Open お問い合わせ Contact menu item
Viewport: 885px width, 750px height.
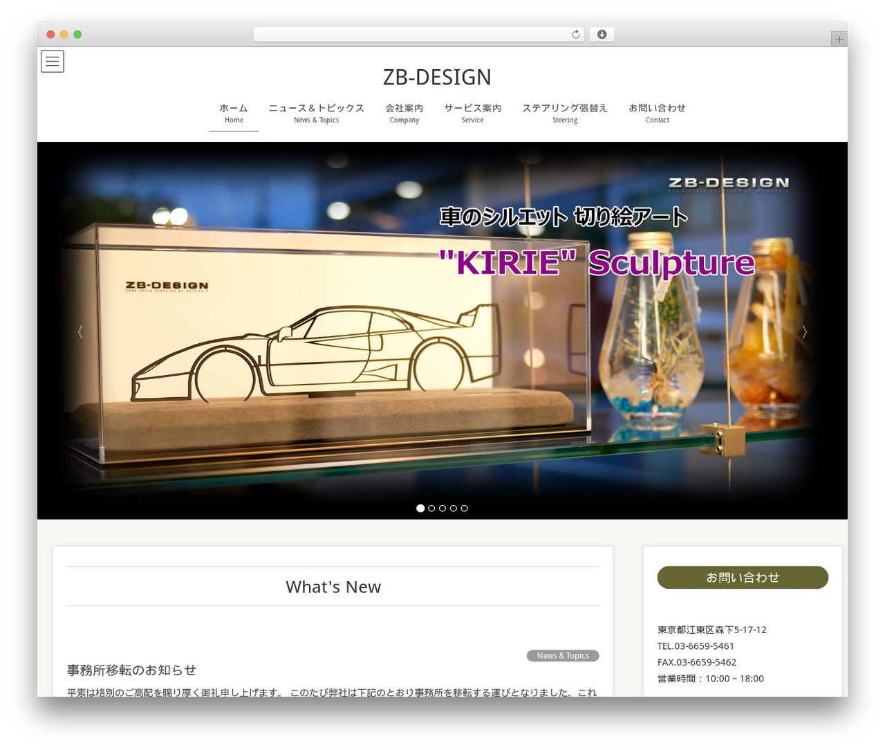658,113
